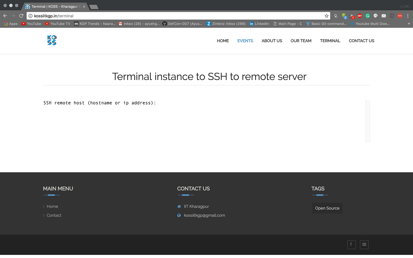
Task: Open the LinkedIn bookmark
Action: click(x=259, y=24)
